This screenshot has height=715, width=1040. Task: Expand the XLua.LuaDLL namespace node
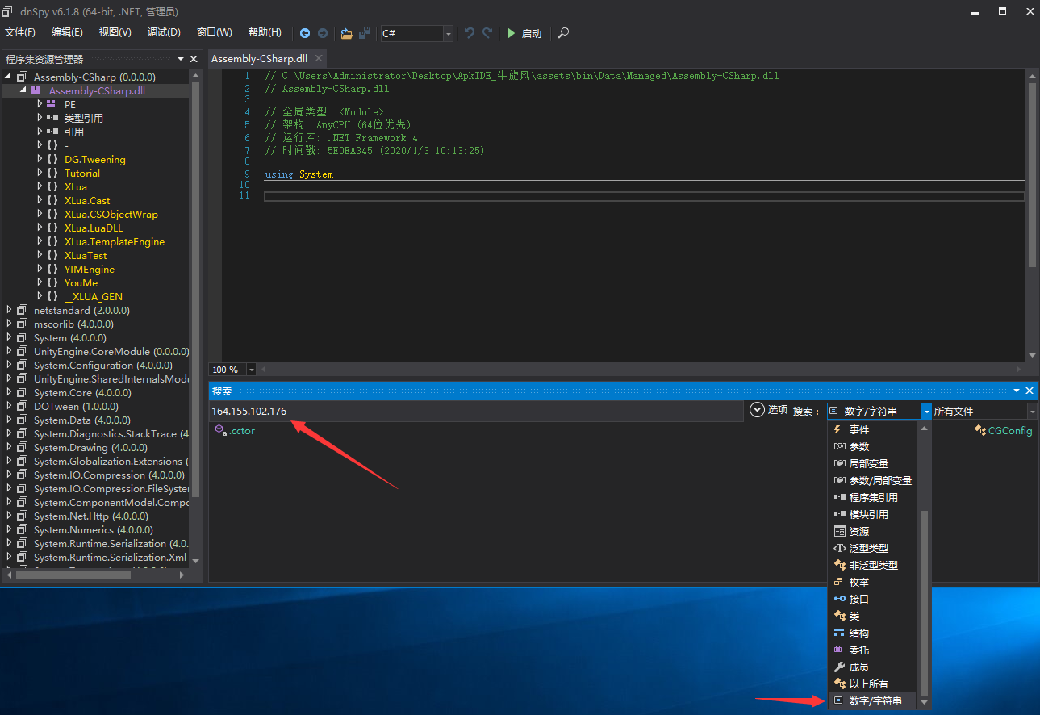click(x=40, y=228)
